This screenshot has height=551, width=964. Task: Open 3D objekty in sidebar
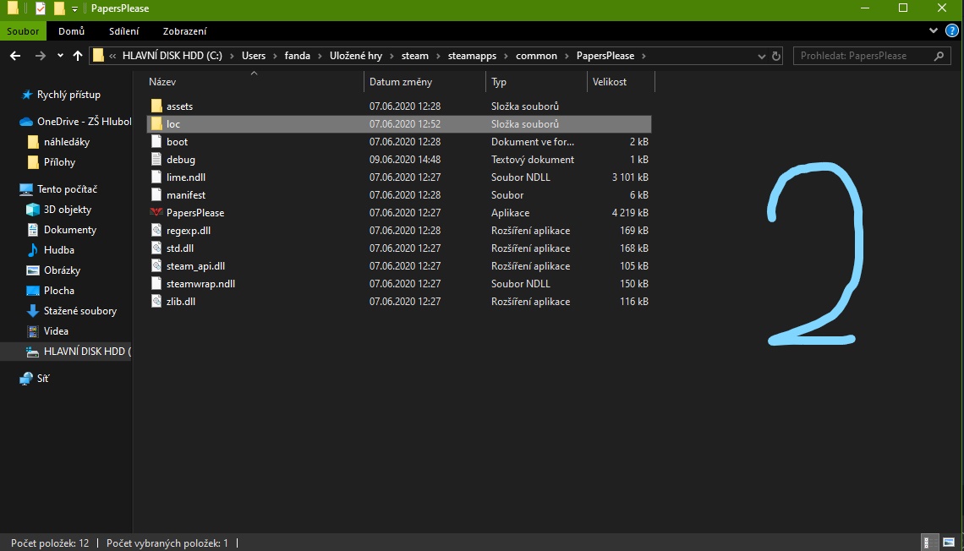click(x=67, y=210)
